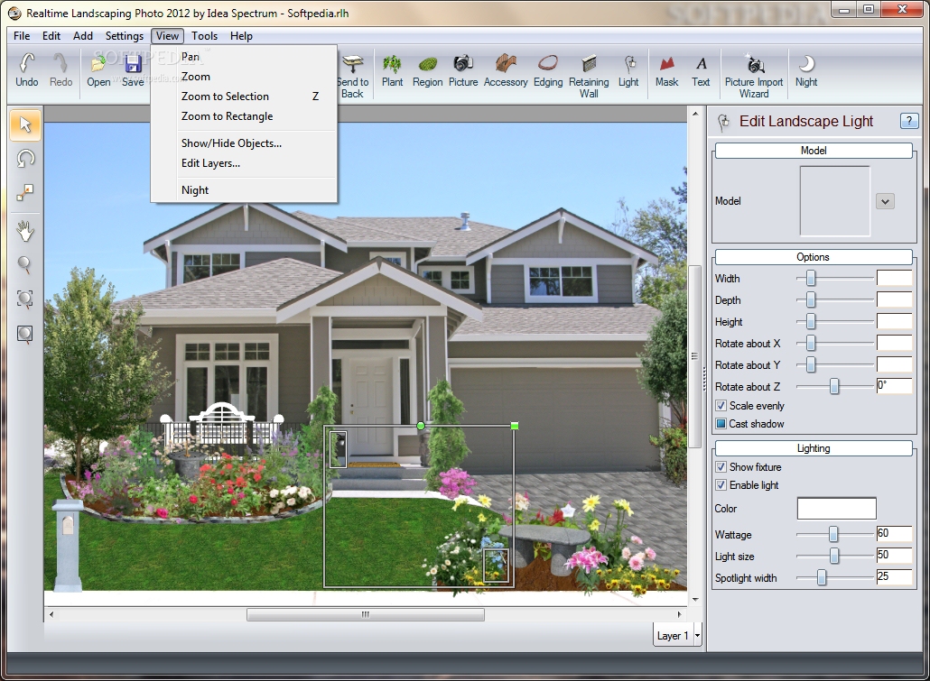Image resolution: width=930 pixels, height=681 pixels.
Task: Select the Mask tool icon
Action: point(666,70)
